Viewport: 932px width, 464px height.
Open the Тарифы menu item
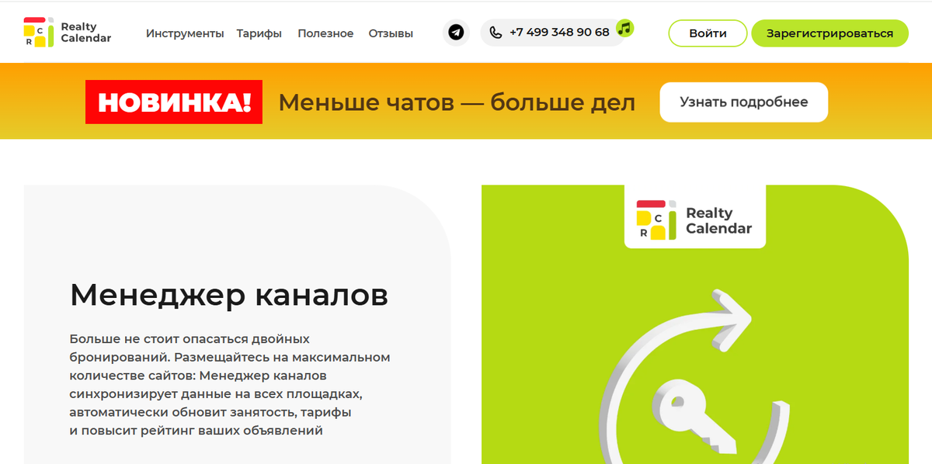tap(259, 33)
